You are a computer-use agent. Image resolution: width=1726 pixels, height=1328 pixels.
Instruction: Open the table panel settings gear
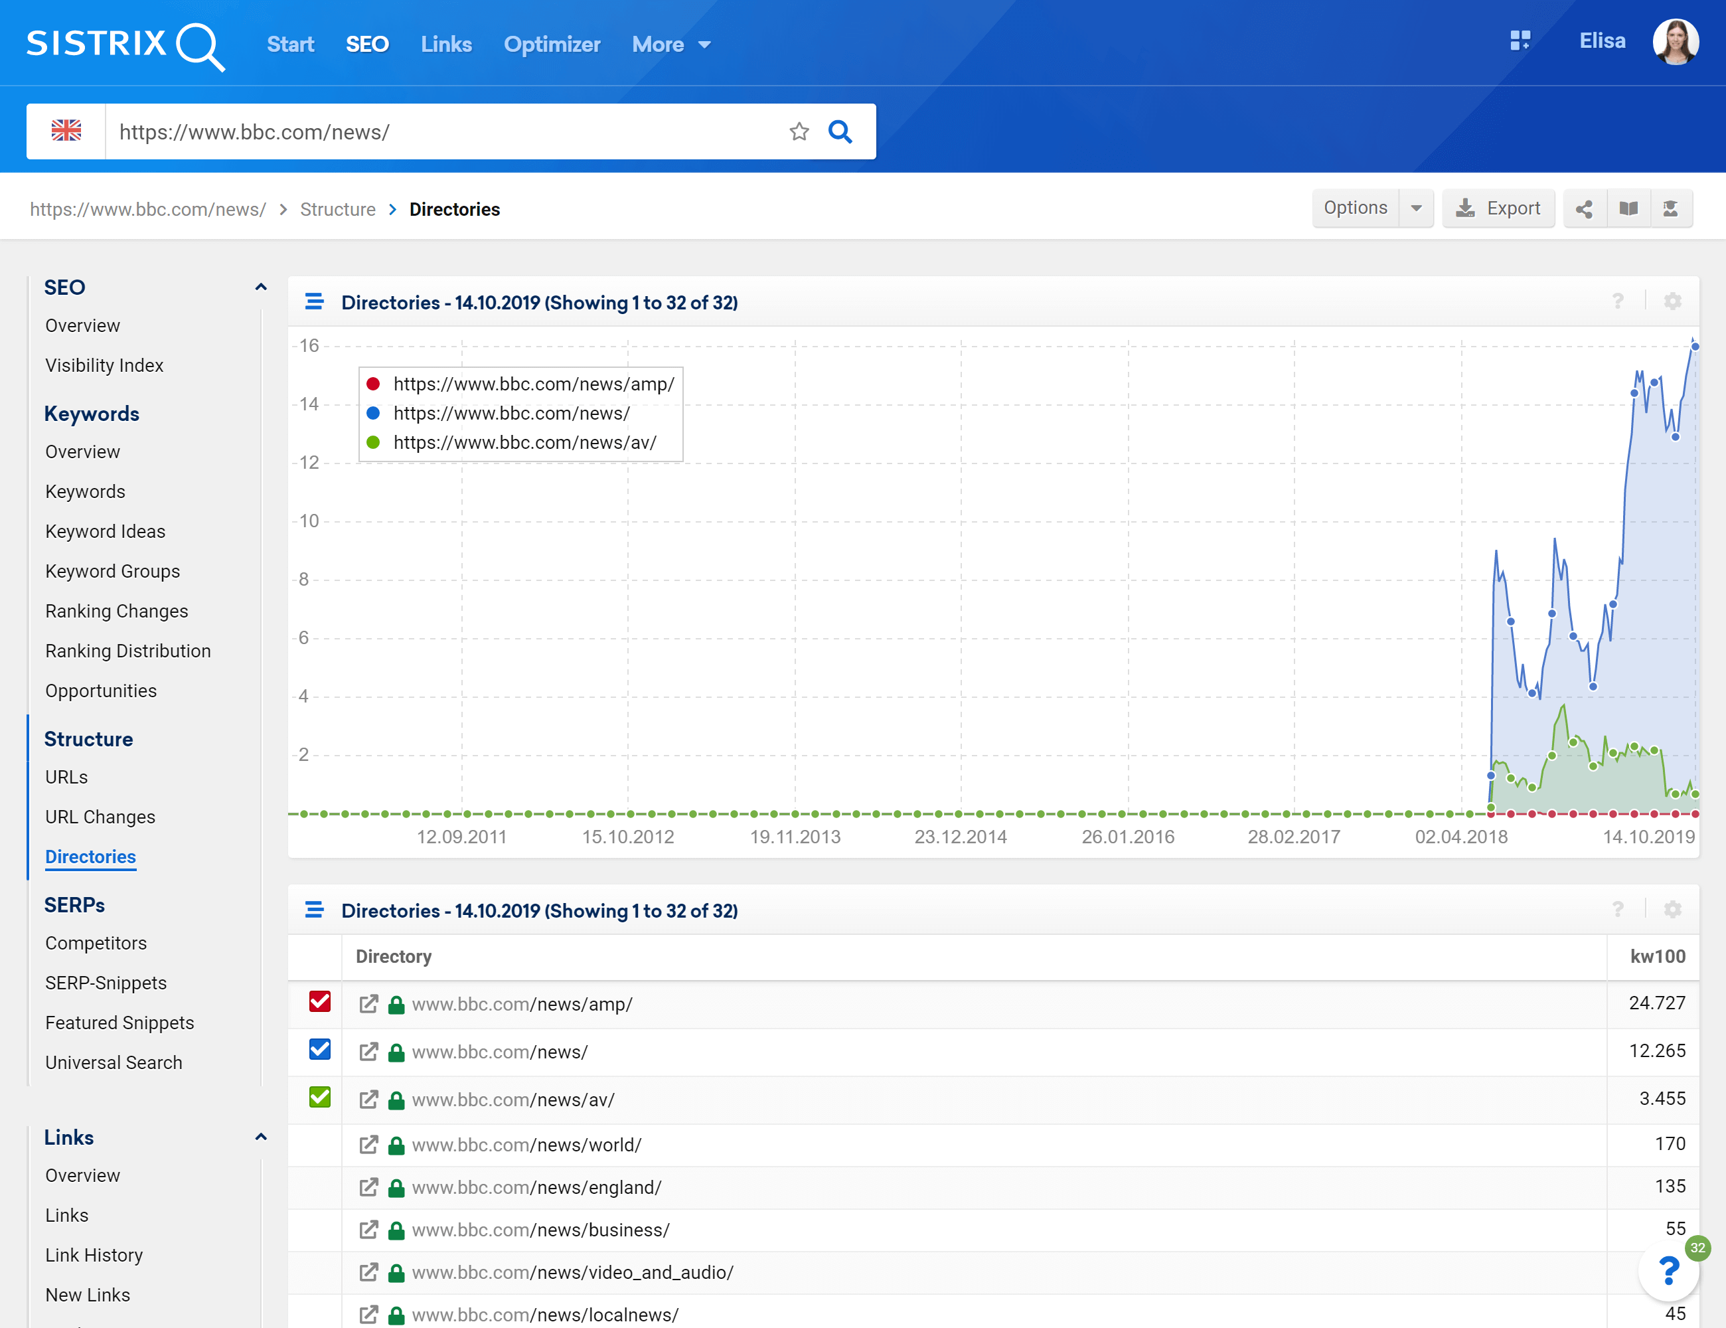point(1672,910)
